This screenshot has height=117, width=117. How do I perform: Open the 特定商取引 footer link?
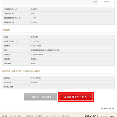coord(39,116)
